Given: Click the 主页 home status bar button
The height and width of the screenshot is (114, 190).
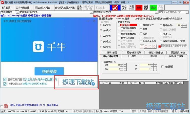Looking at the screenshot, I should 3,111.
